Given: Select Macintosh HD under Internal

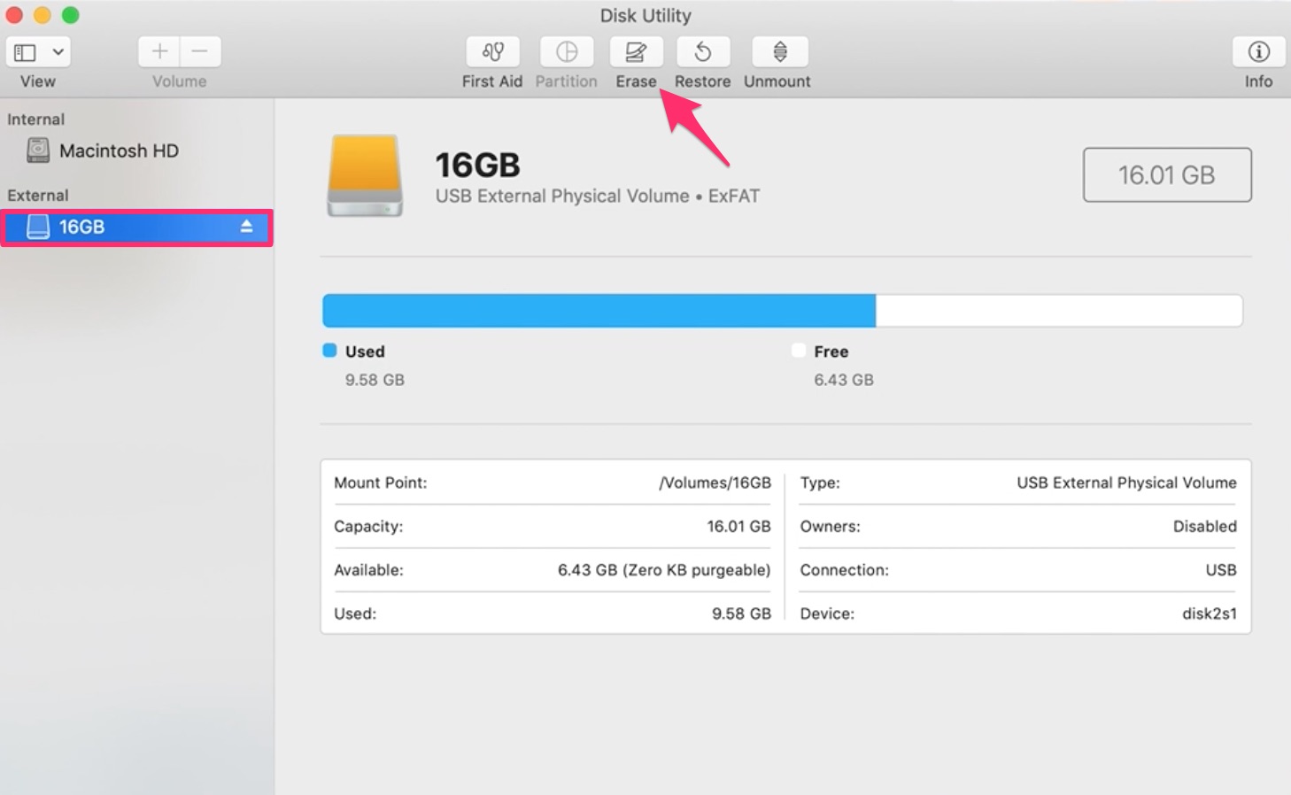Looking at the screenshot, I should point(119,151).
